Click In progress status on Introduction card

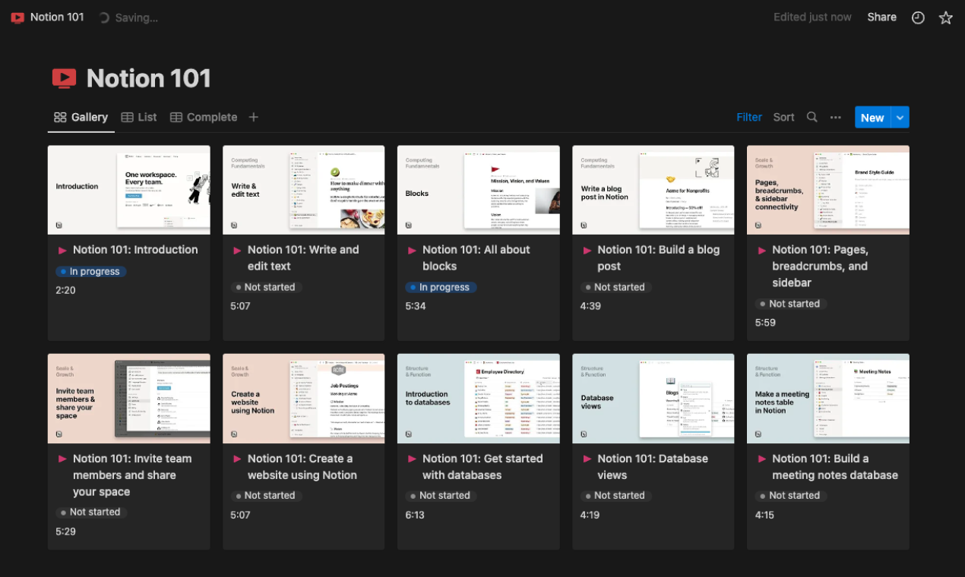(x=90, y=272)
